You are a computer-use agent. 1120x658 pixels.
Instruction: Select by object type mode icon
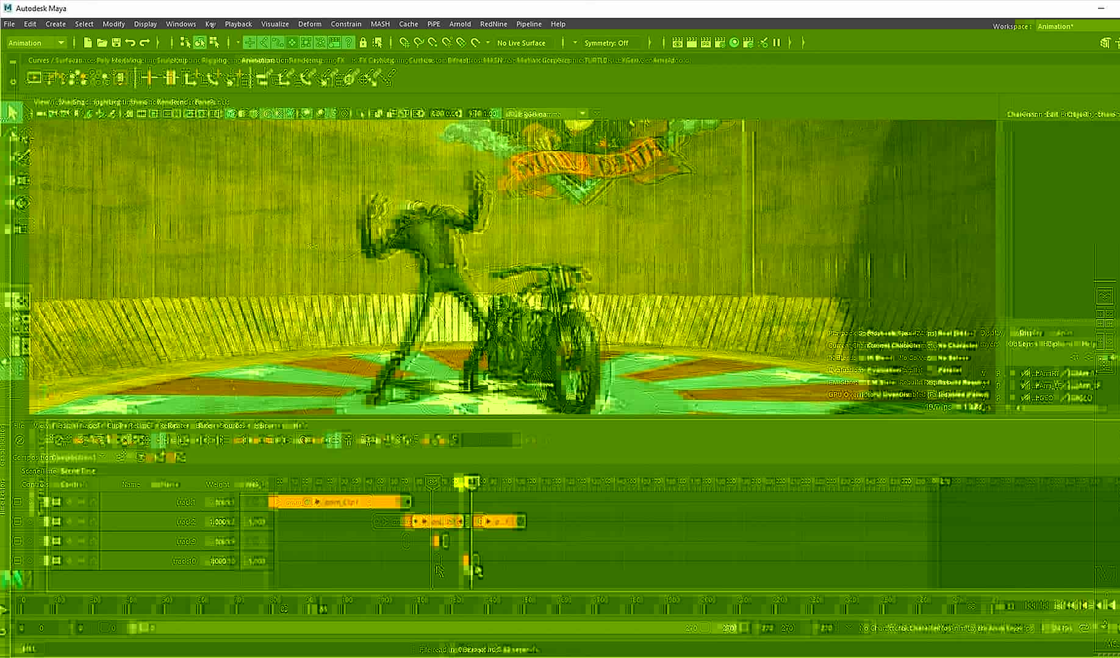pos(199,43)
